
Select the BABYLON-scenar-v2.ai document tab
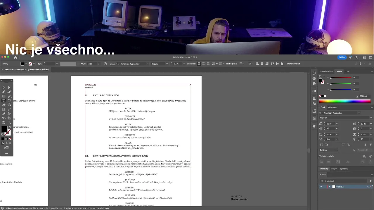tap(27, 69)
